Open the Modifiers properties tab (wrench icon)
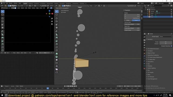 (144, 56)
